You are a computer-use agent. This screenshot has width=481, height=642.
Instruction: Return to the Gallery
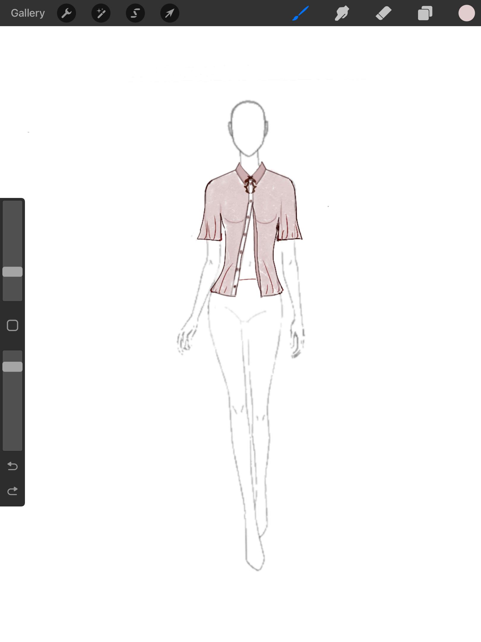(28, 13)
